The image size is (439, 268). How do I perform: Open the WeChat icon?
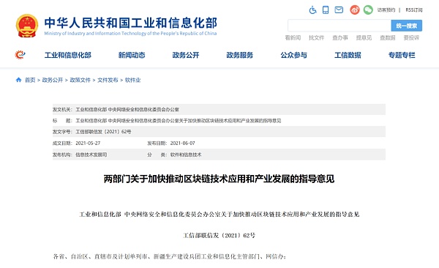pos(368,10)
